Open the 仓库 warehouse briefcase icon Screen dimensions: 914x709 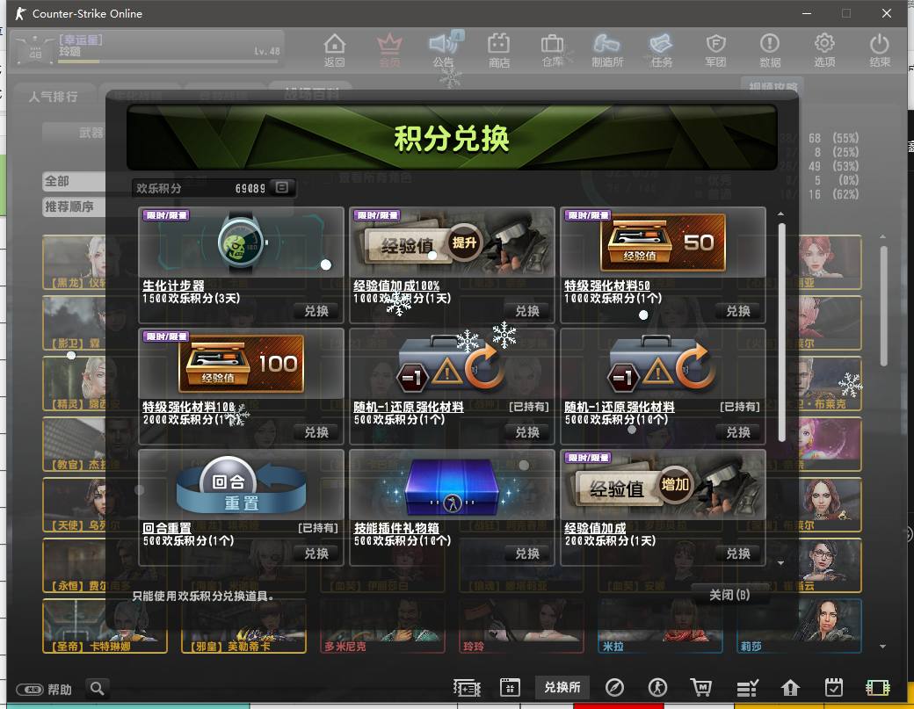[552, 49]
